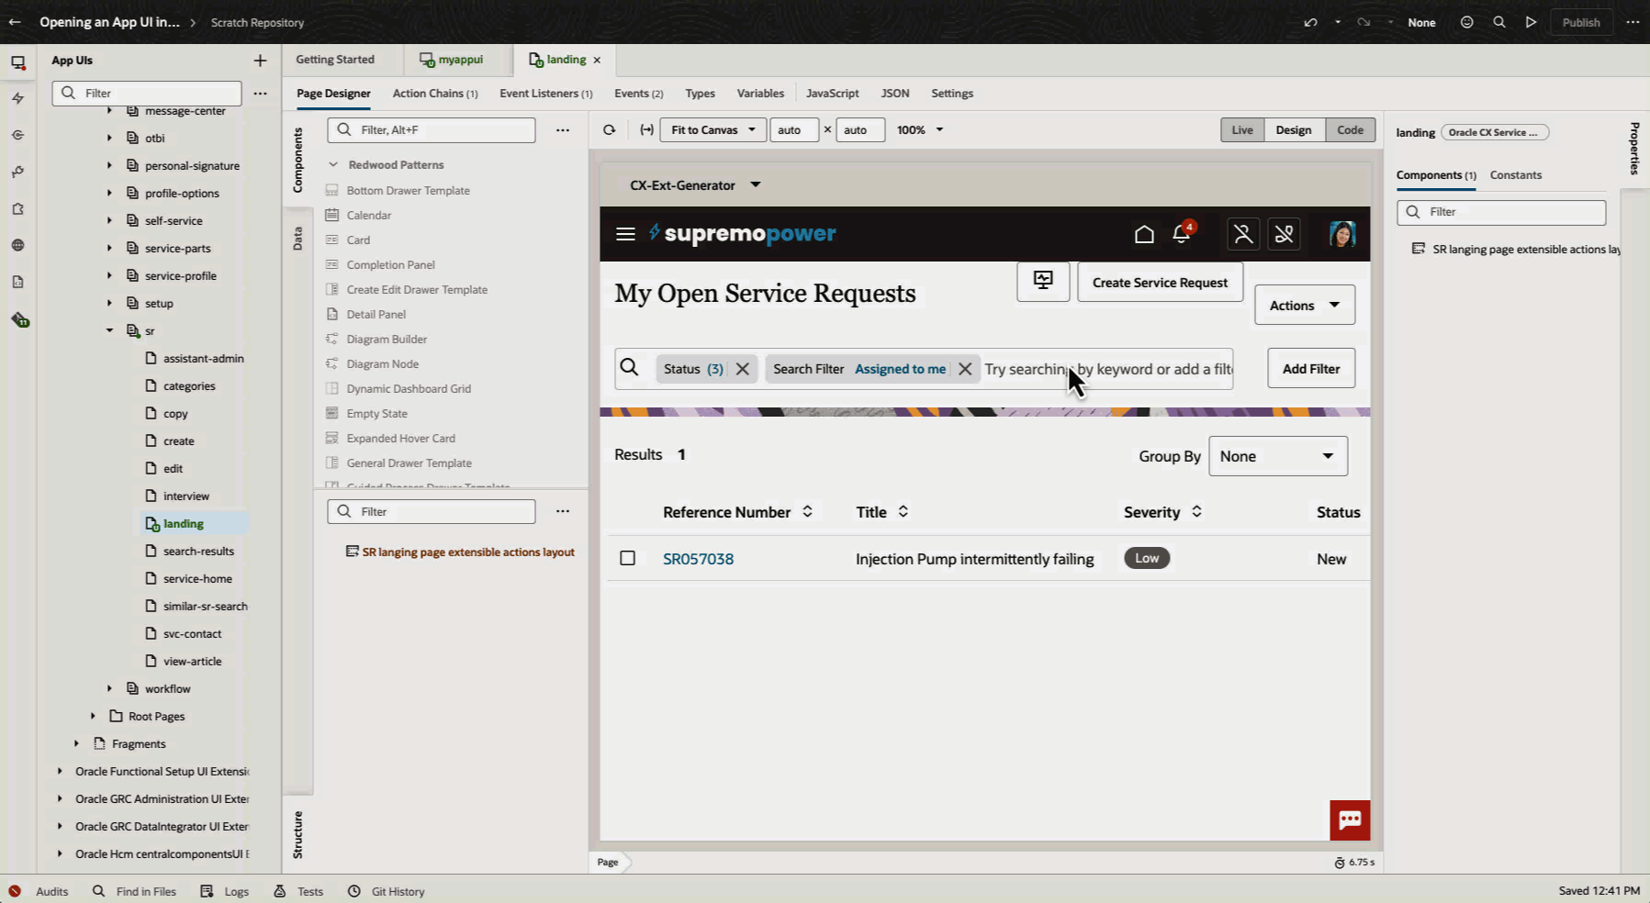Switch the editor to Code view
Image resolution: width=1650 pixels, height=903 pixels.
click(x=1350, y=129)
